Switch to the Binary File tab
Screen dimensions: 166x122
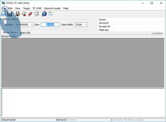tap(25, 33)
